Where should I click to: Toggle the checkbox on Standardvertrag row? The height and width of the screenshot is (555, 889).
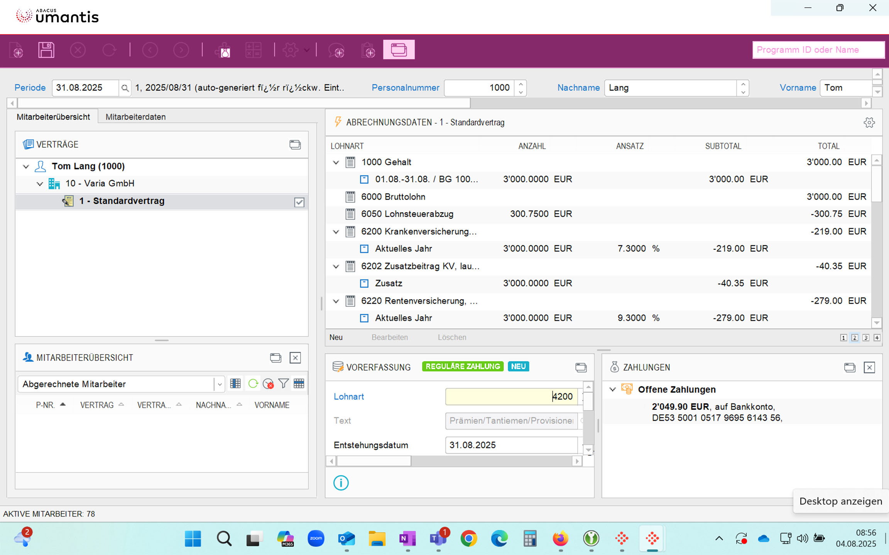pos(299,202)
